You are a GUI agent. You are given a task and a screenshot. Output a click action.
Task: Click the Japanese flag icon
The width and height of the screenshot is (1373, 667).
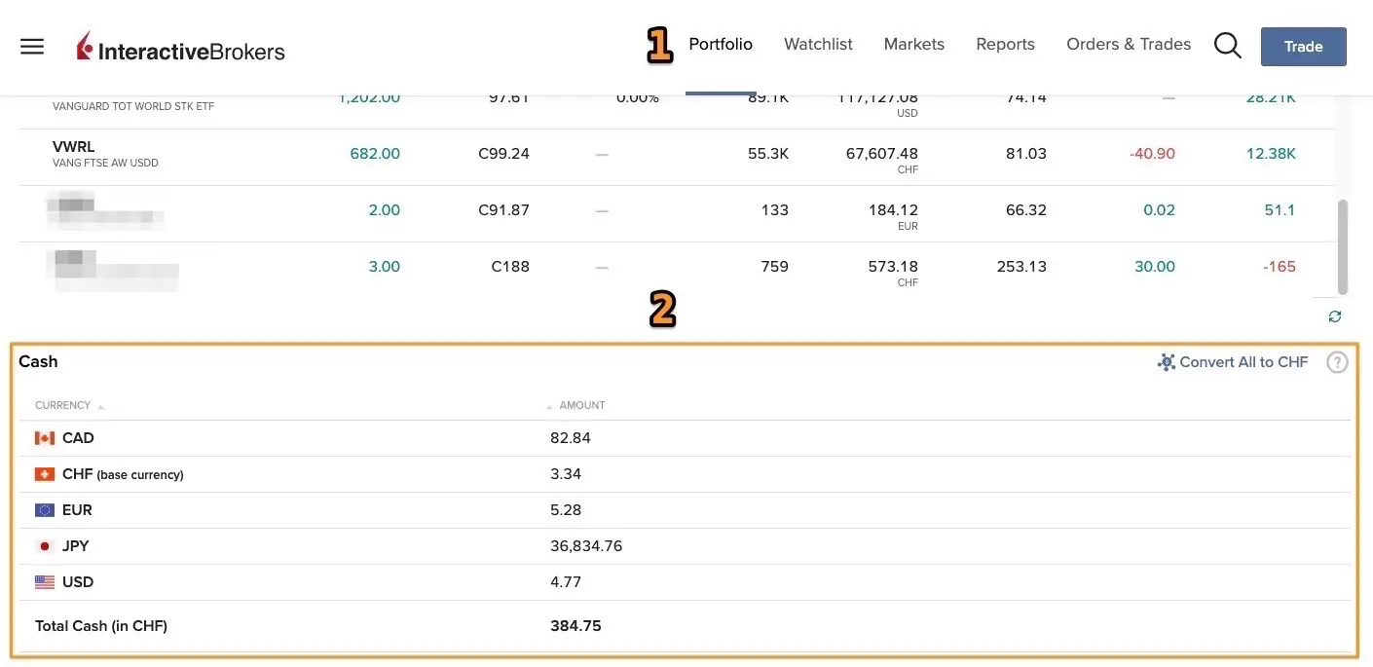point(45,546)
